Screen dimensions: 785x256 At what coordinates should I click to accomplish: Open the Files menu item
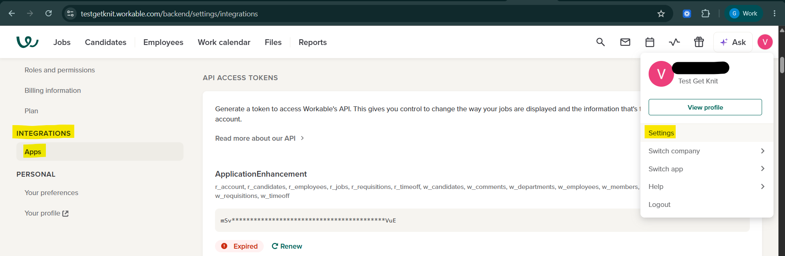273,43
